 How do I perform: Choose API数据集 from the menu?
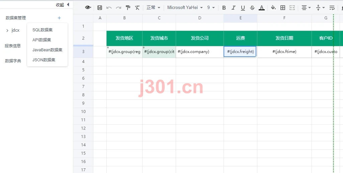pos(42,40)
